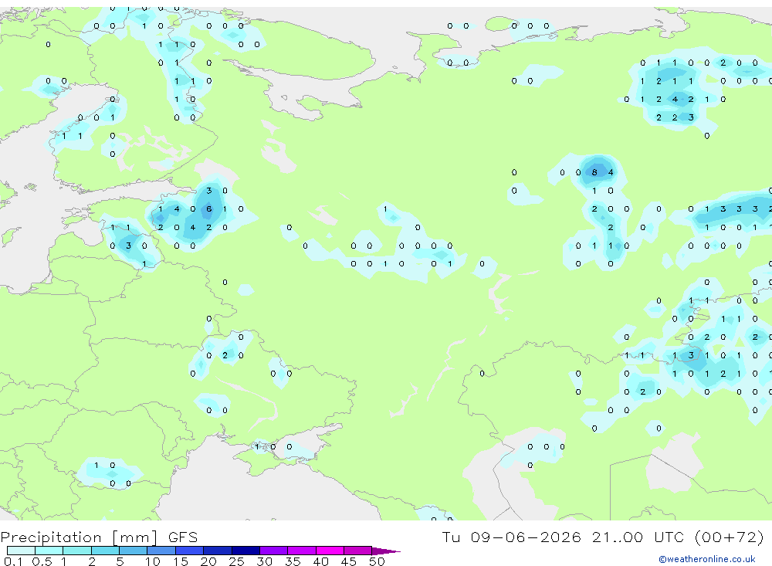Click the 1–2 mm legend color box

pyautogui.click(x=77, y=551)
